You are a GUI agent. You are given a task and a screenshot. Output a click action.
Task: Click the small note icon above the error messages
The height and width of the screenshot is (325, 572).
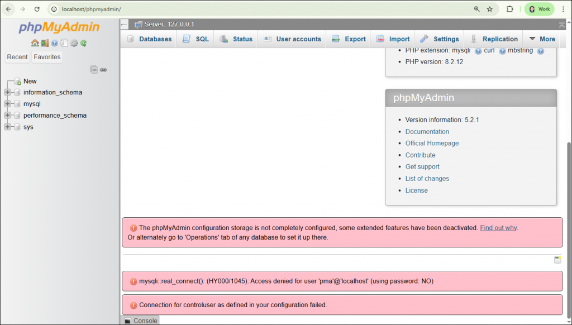[557, 260]
